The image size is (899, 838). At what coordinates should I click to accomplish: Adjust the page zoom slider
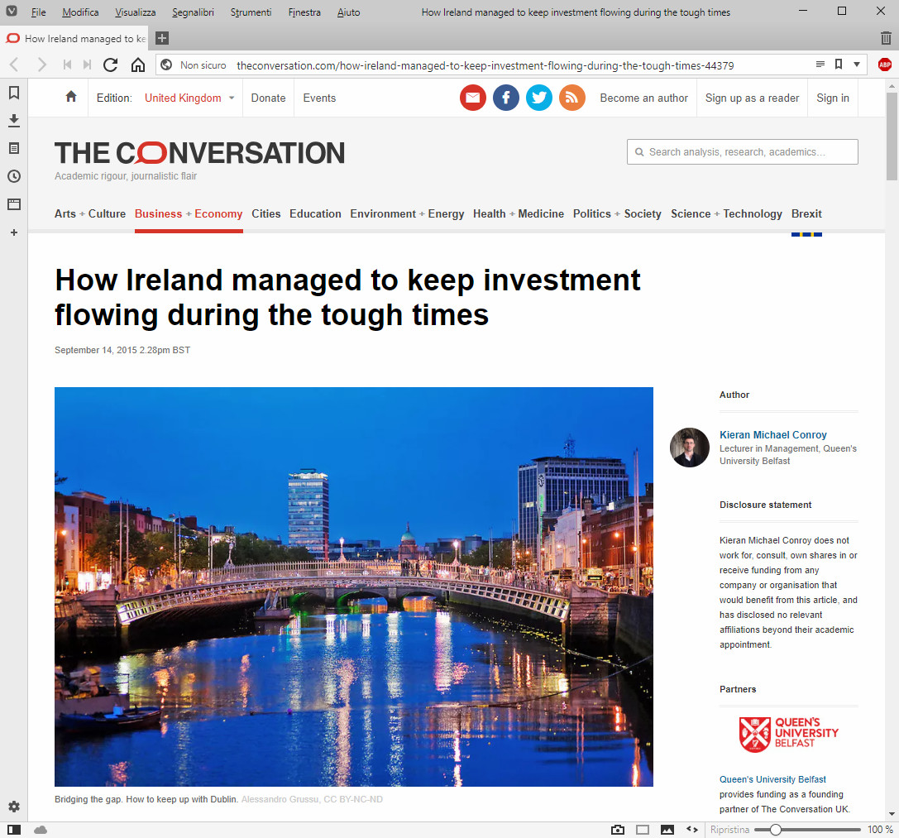(x=807, y=830)
